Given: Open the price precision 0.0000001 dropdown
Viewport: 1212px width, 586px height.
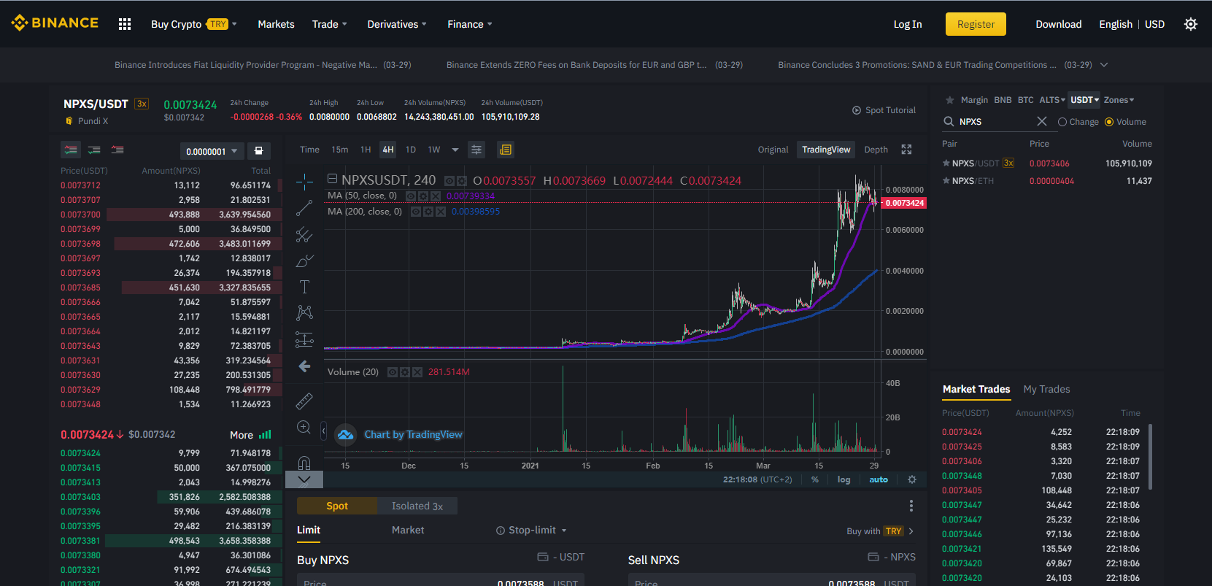Looking at the screenshot, I should (211, 151).
